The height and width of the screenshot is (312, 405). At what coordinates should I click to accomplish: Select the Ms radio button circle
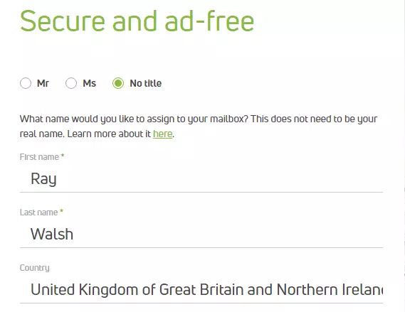pyautogui.click(x=71, y=83)
